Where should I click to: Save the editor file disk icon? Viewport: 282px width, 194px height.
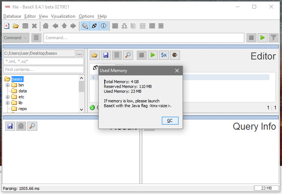pyautogui.click(x=106, y=55)
